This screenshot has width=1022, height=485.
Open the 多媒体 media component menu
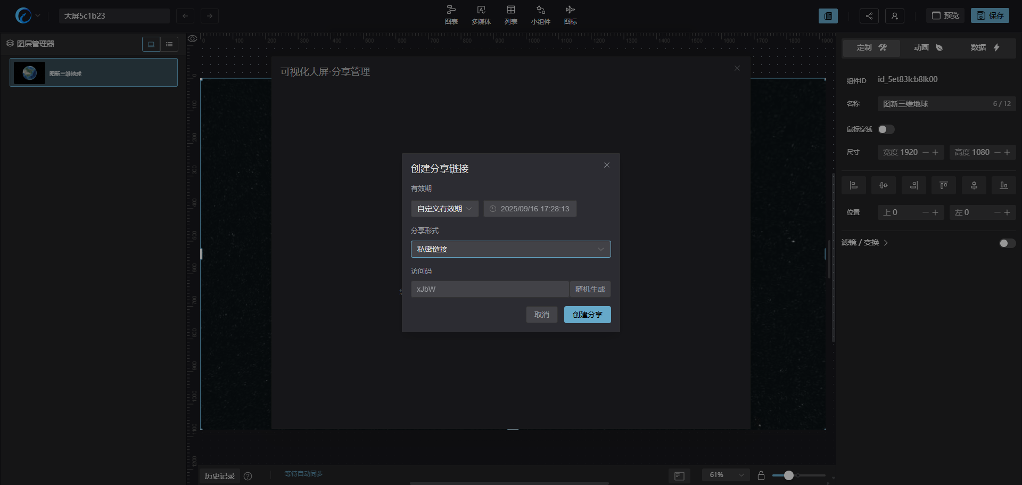coord(481,15)
